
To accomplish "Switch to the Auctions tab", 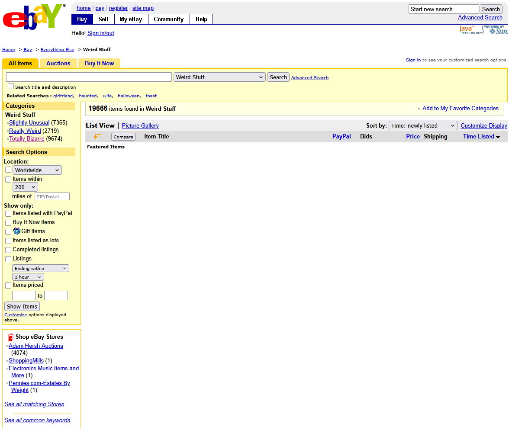I will 58,64.
